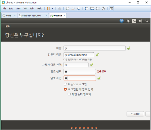Click the 이름 name input field
This screenshot has width=151, height=130.
[x=95, y=48]
